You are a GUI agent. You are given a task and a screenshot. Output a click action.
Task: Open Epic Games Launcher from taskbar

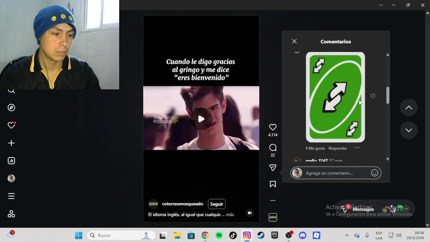tap(275, 235)
